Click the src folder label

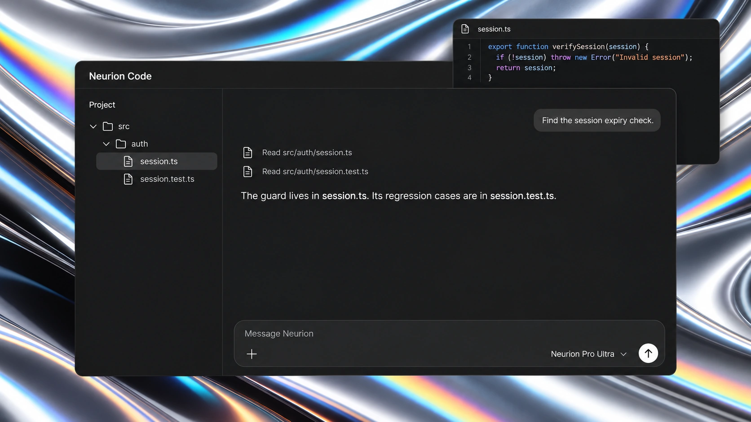point(124,126)
